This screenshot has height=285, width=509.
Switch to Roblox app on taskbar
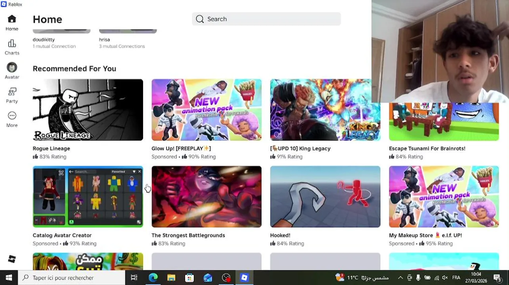(x=244, y=278)
